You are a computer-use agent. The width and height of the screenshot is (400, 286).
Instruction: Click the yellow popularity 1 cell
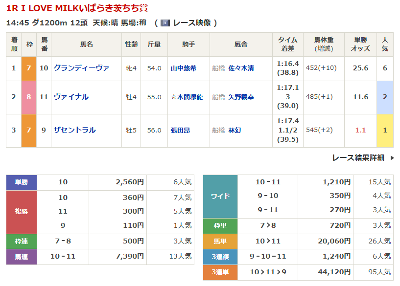385,130
